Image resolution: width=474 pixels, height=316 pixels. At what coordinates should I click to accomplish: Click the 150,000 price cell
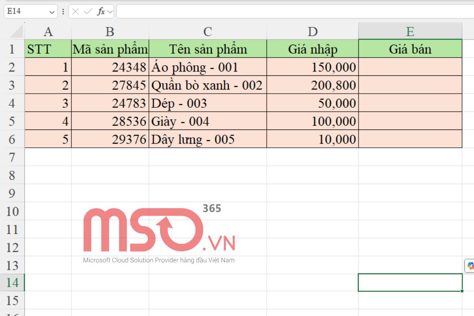[312, 67]
